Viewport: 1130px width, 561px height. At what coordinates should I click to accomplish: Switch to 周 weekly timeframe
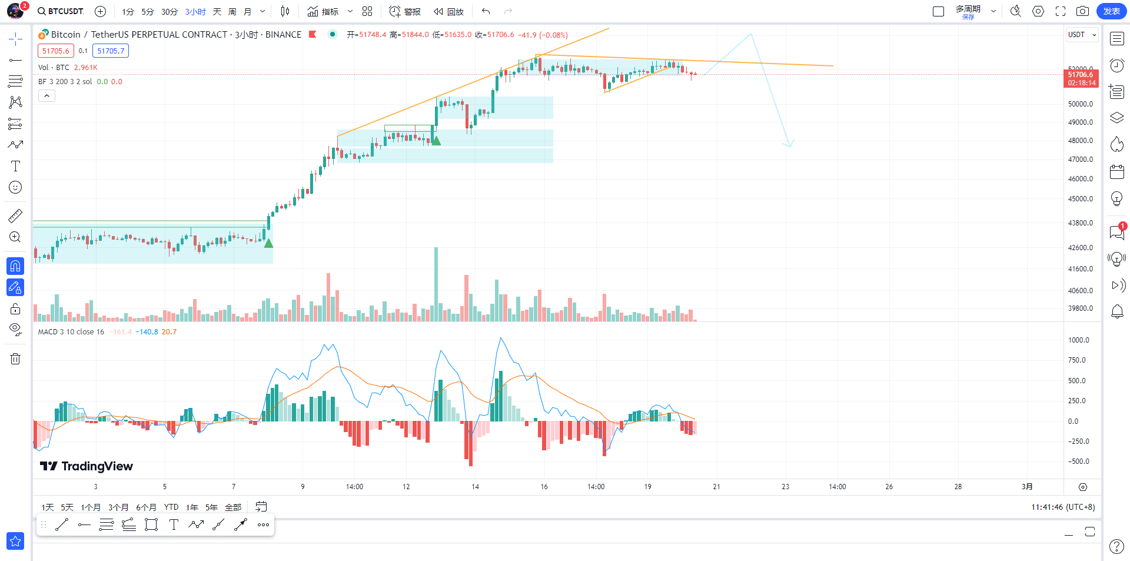[232, 12]
